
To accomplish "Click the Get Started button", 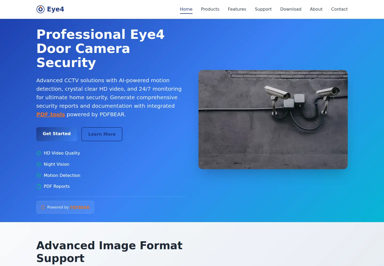I will tap(57, 134).
